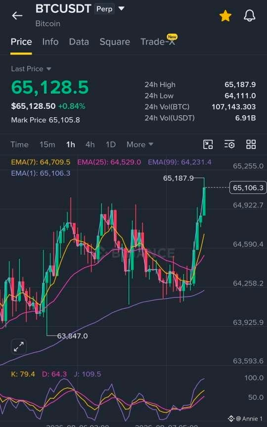The width and height of the screenshot is (267, 427).
Task: Tap the 24h Vol(BTC) value 107,143.303
Action: 233,107
